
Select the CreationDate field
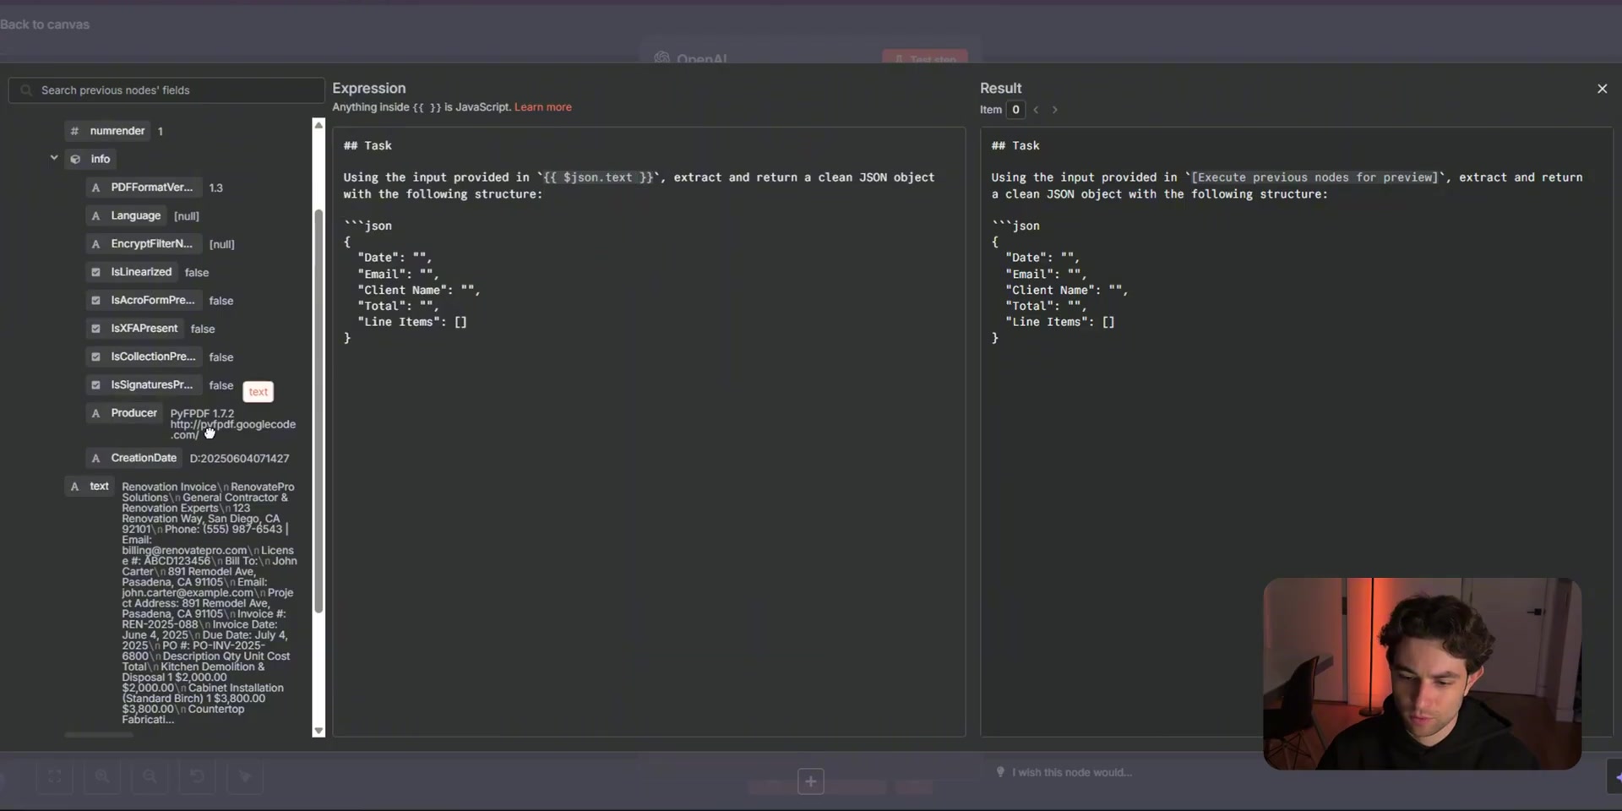tap(134, 458)
